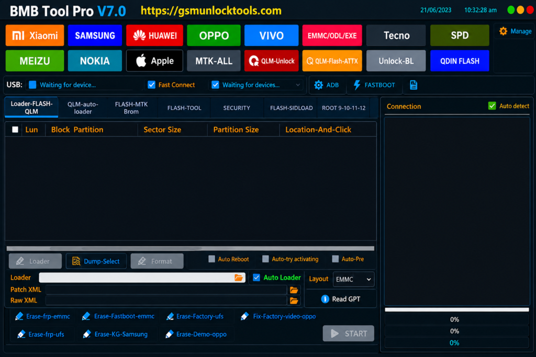Click the START play icon

click(335, 333)
